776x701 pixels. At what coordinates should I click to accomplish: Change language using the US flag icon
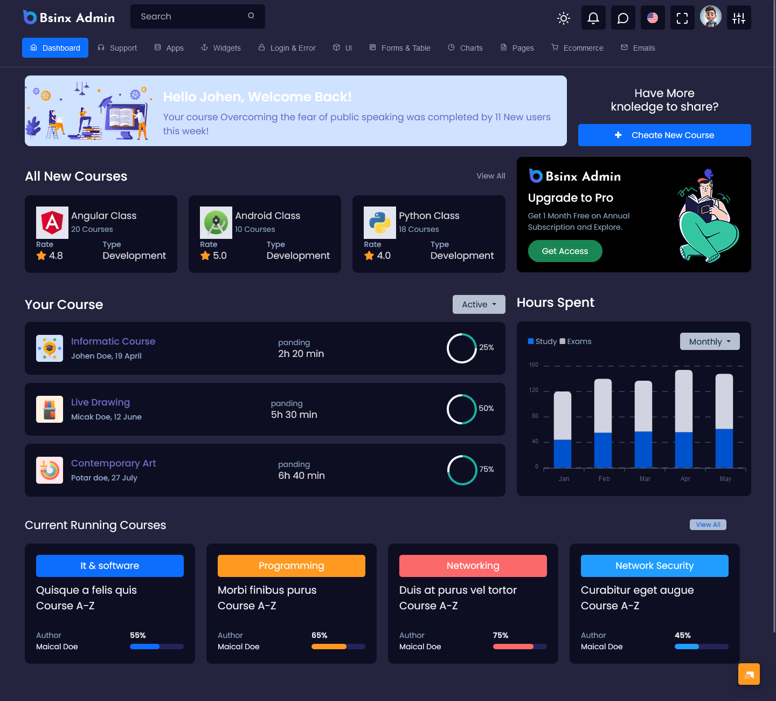click(x=652, y=18)
